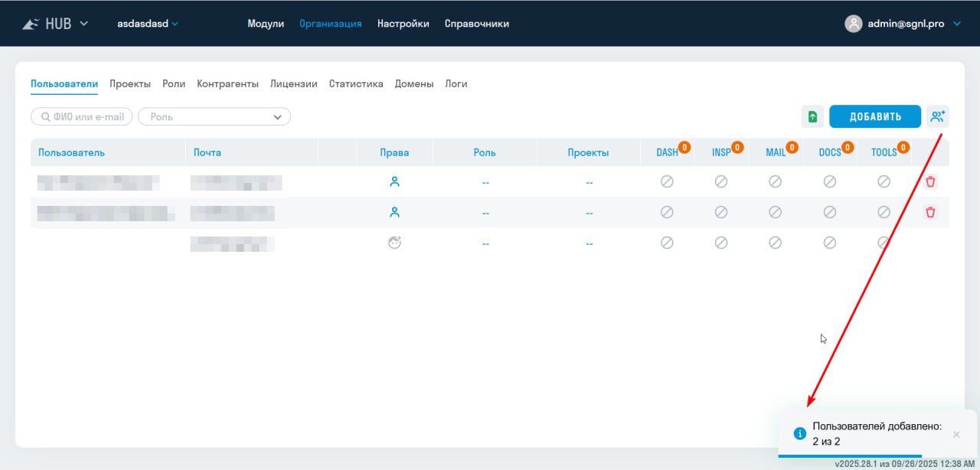The width and height of the screenshot is (980, 470).
Task: Click the third row's gray face rights icon
Action: [x=395, y=243]
